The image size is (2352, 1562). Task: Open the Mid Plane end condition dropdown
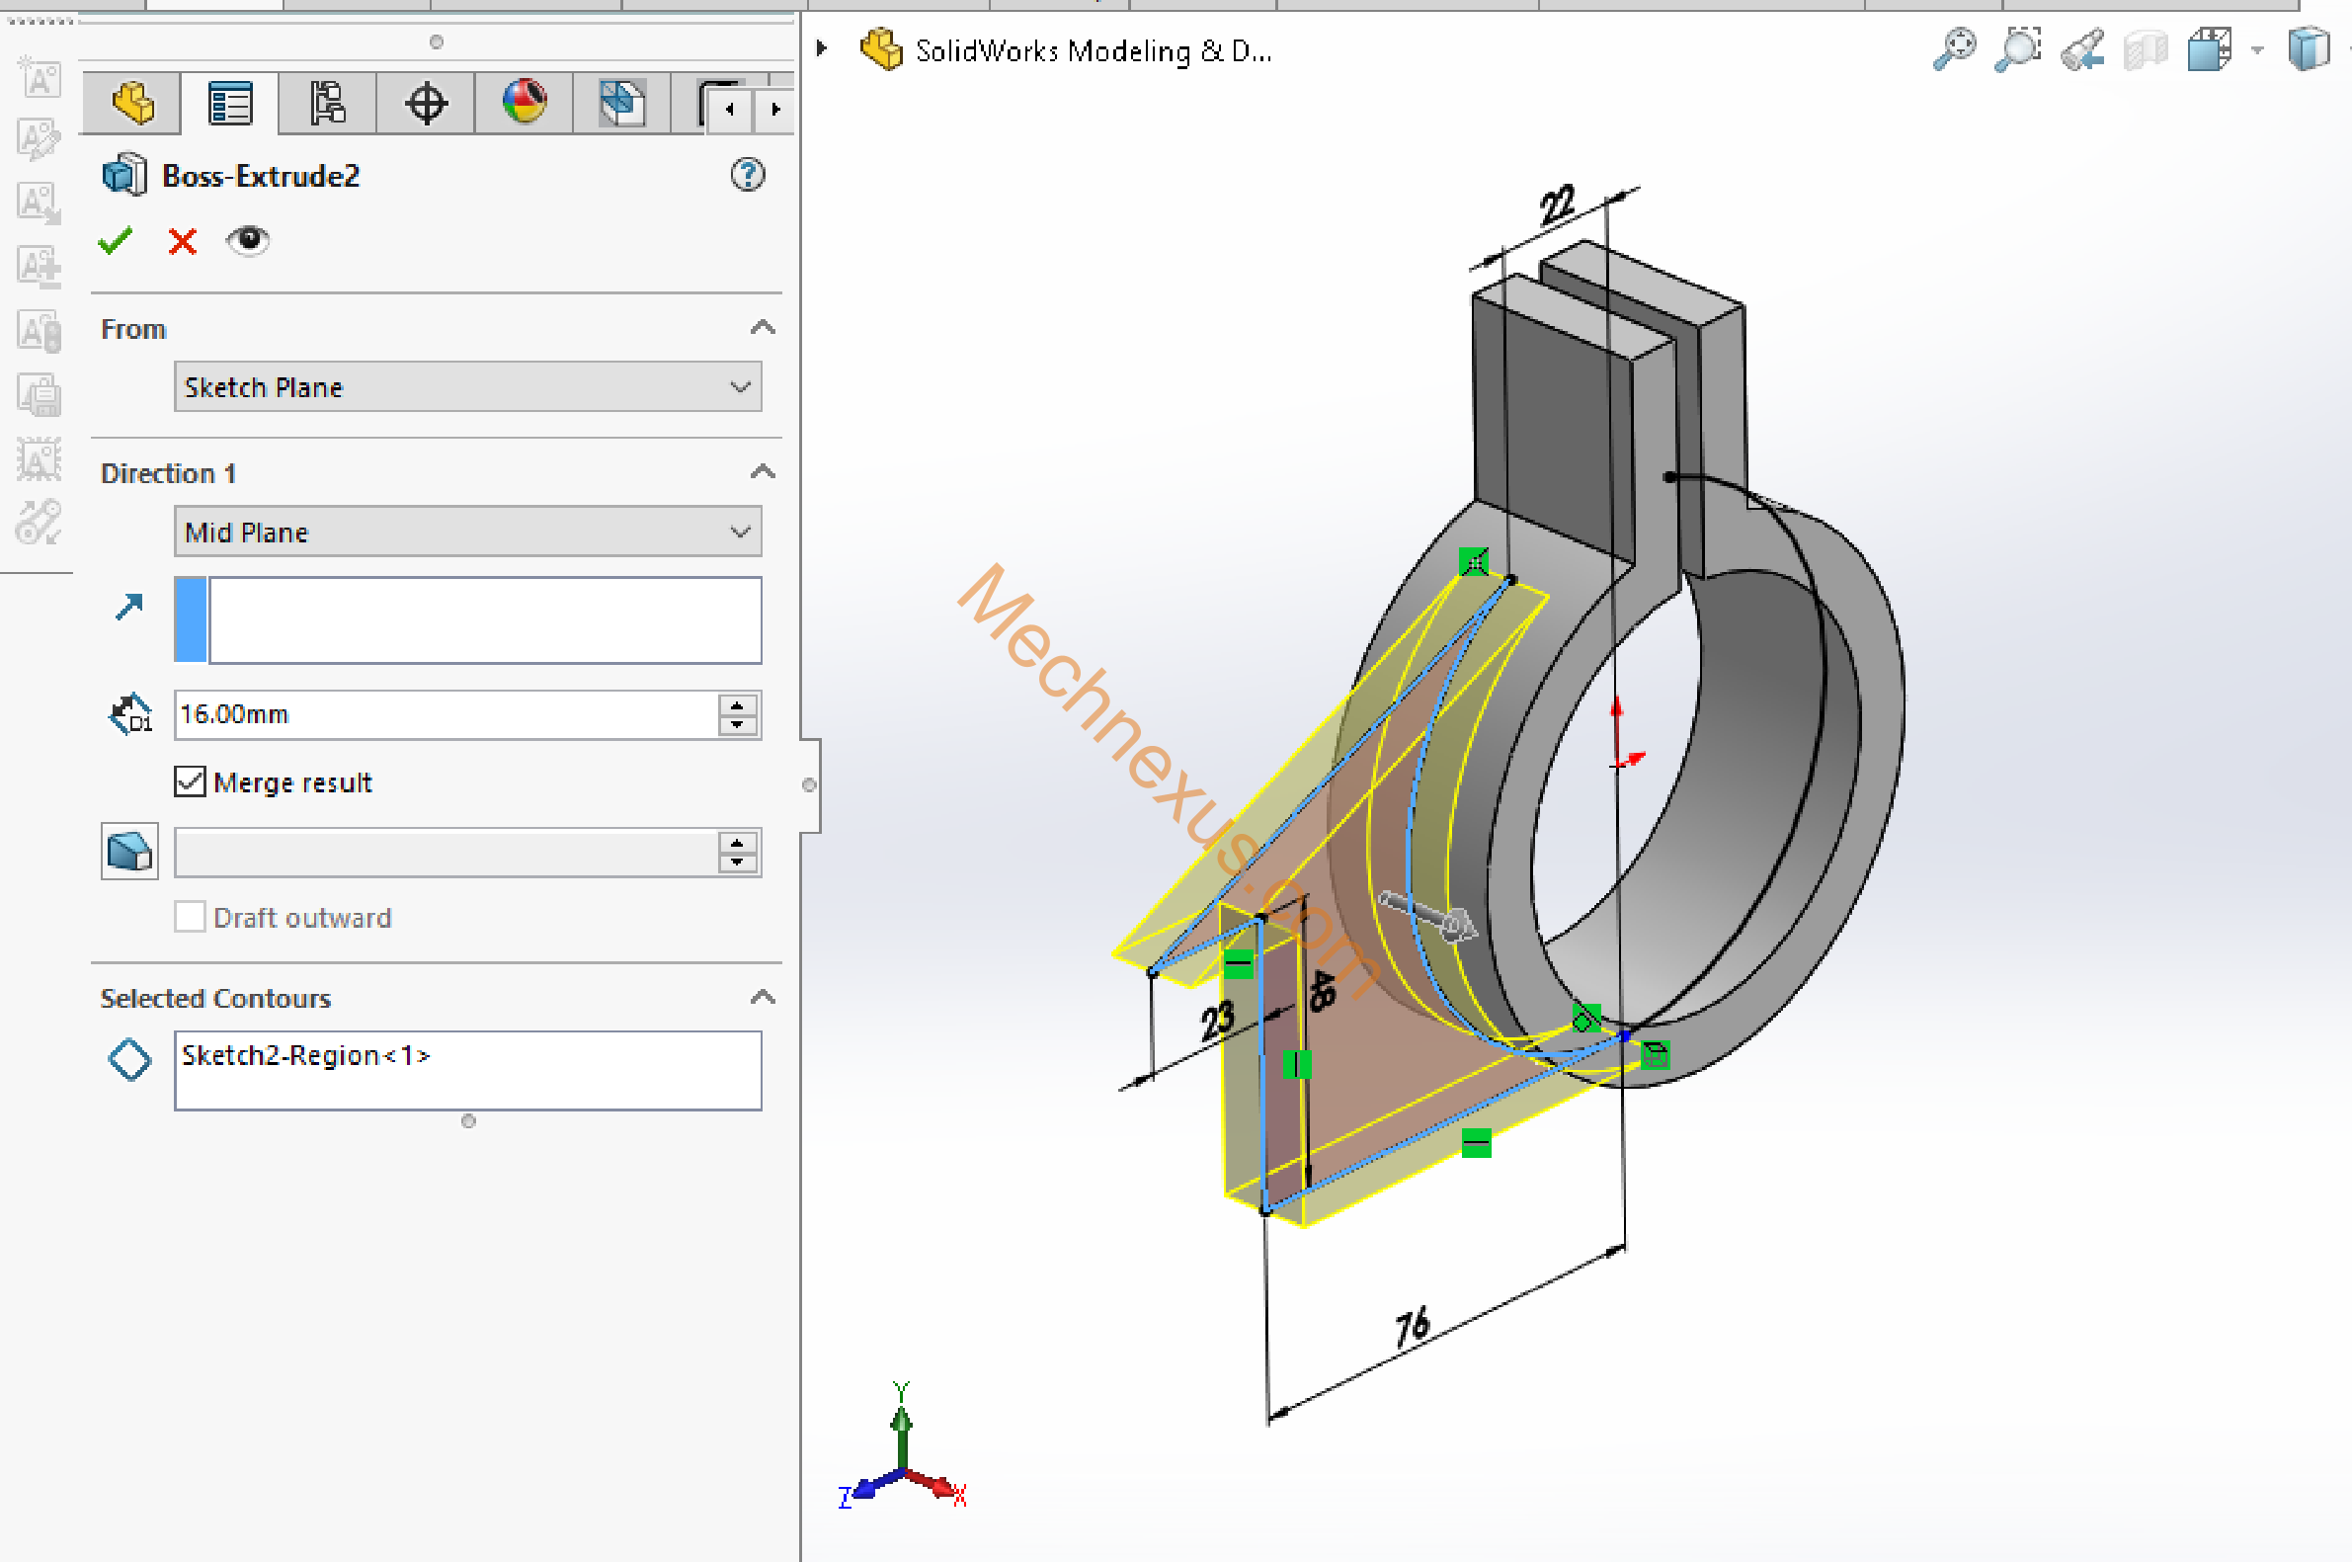pos(467,532)
